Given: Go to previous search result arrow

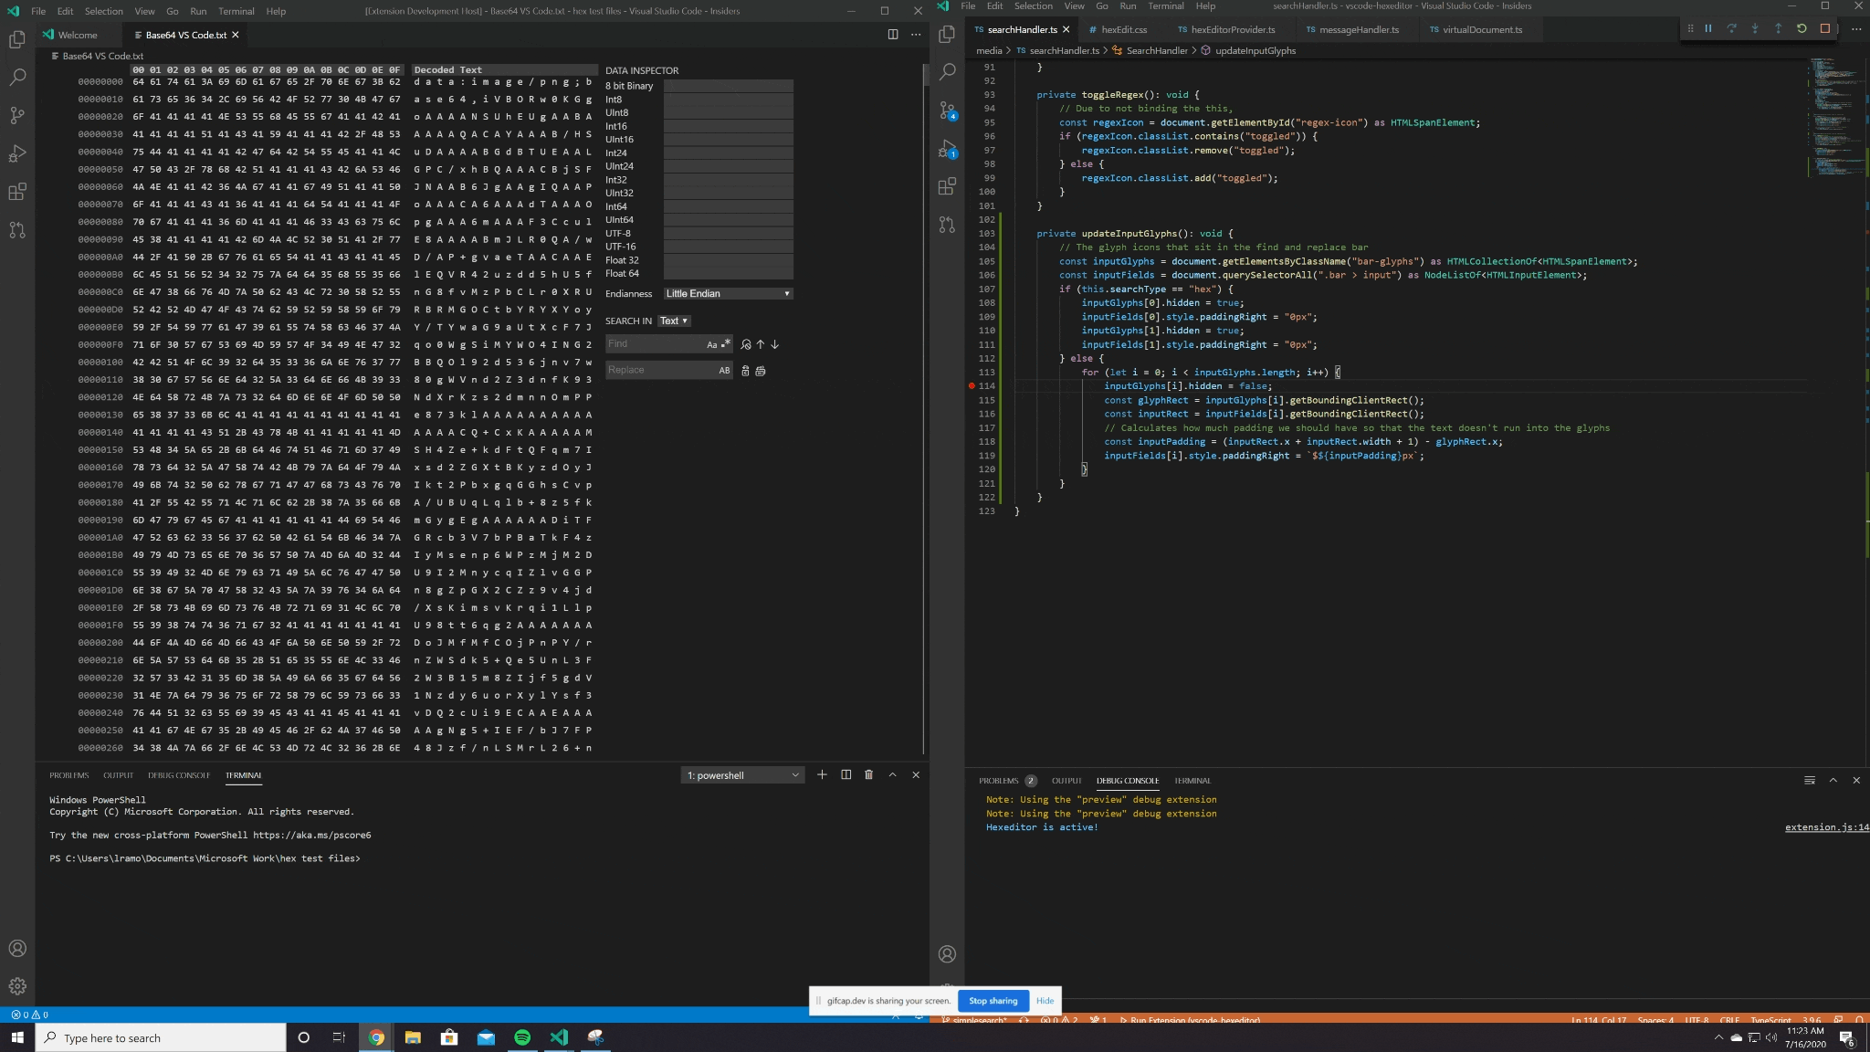Looking at the screenshot, I should click(761, 344).
